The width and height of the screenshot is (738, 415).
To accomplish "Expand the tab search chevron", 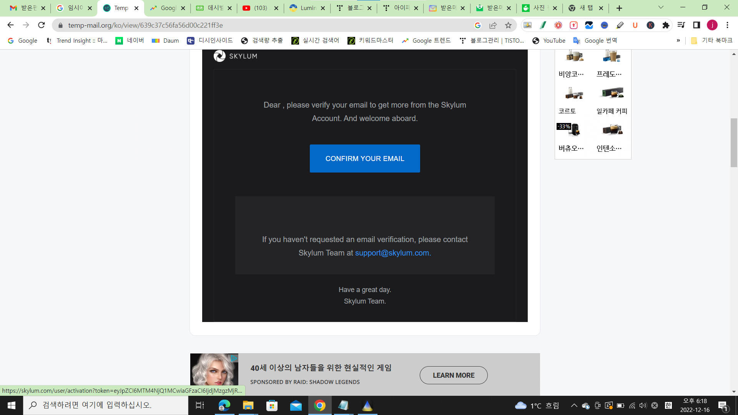I will pyautogui.click(x=661, y=7).
